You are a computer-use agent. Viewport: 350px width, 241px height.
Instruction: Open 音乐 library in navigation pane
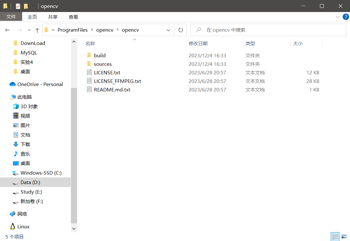coord(25,154)
